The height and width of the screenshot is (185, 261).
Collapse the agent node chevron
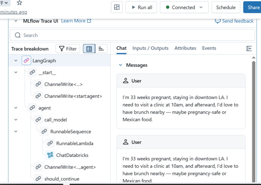tap(16, 108)
